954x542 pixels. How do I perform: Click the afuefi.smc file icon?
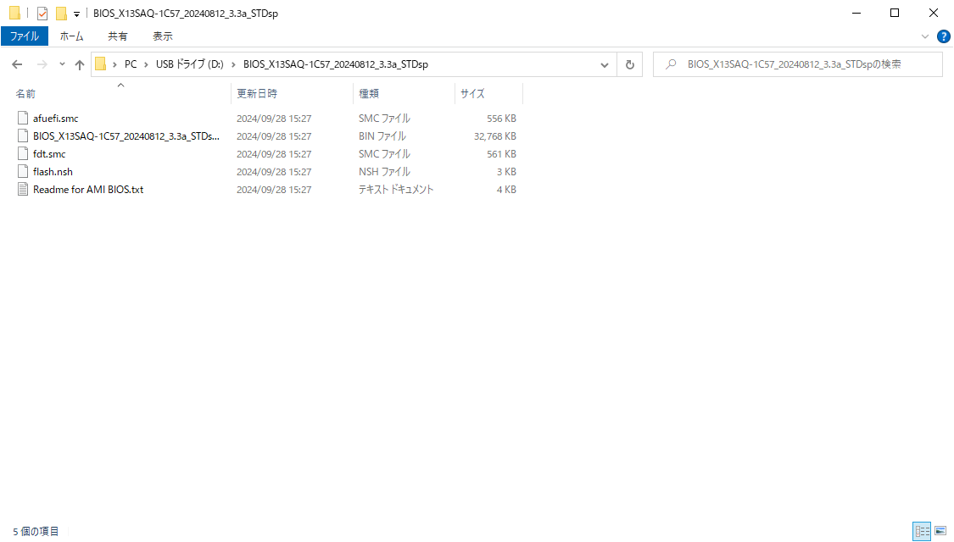[x=23, y=119]
